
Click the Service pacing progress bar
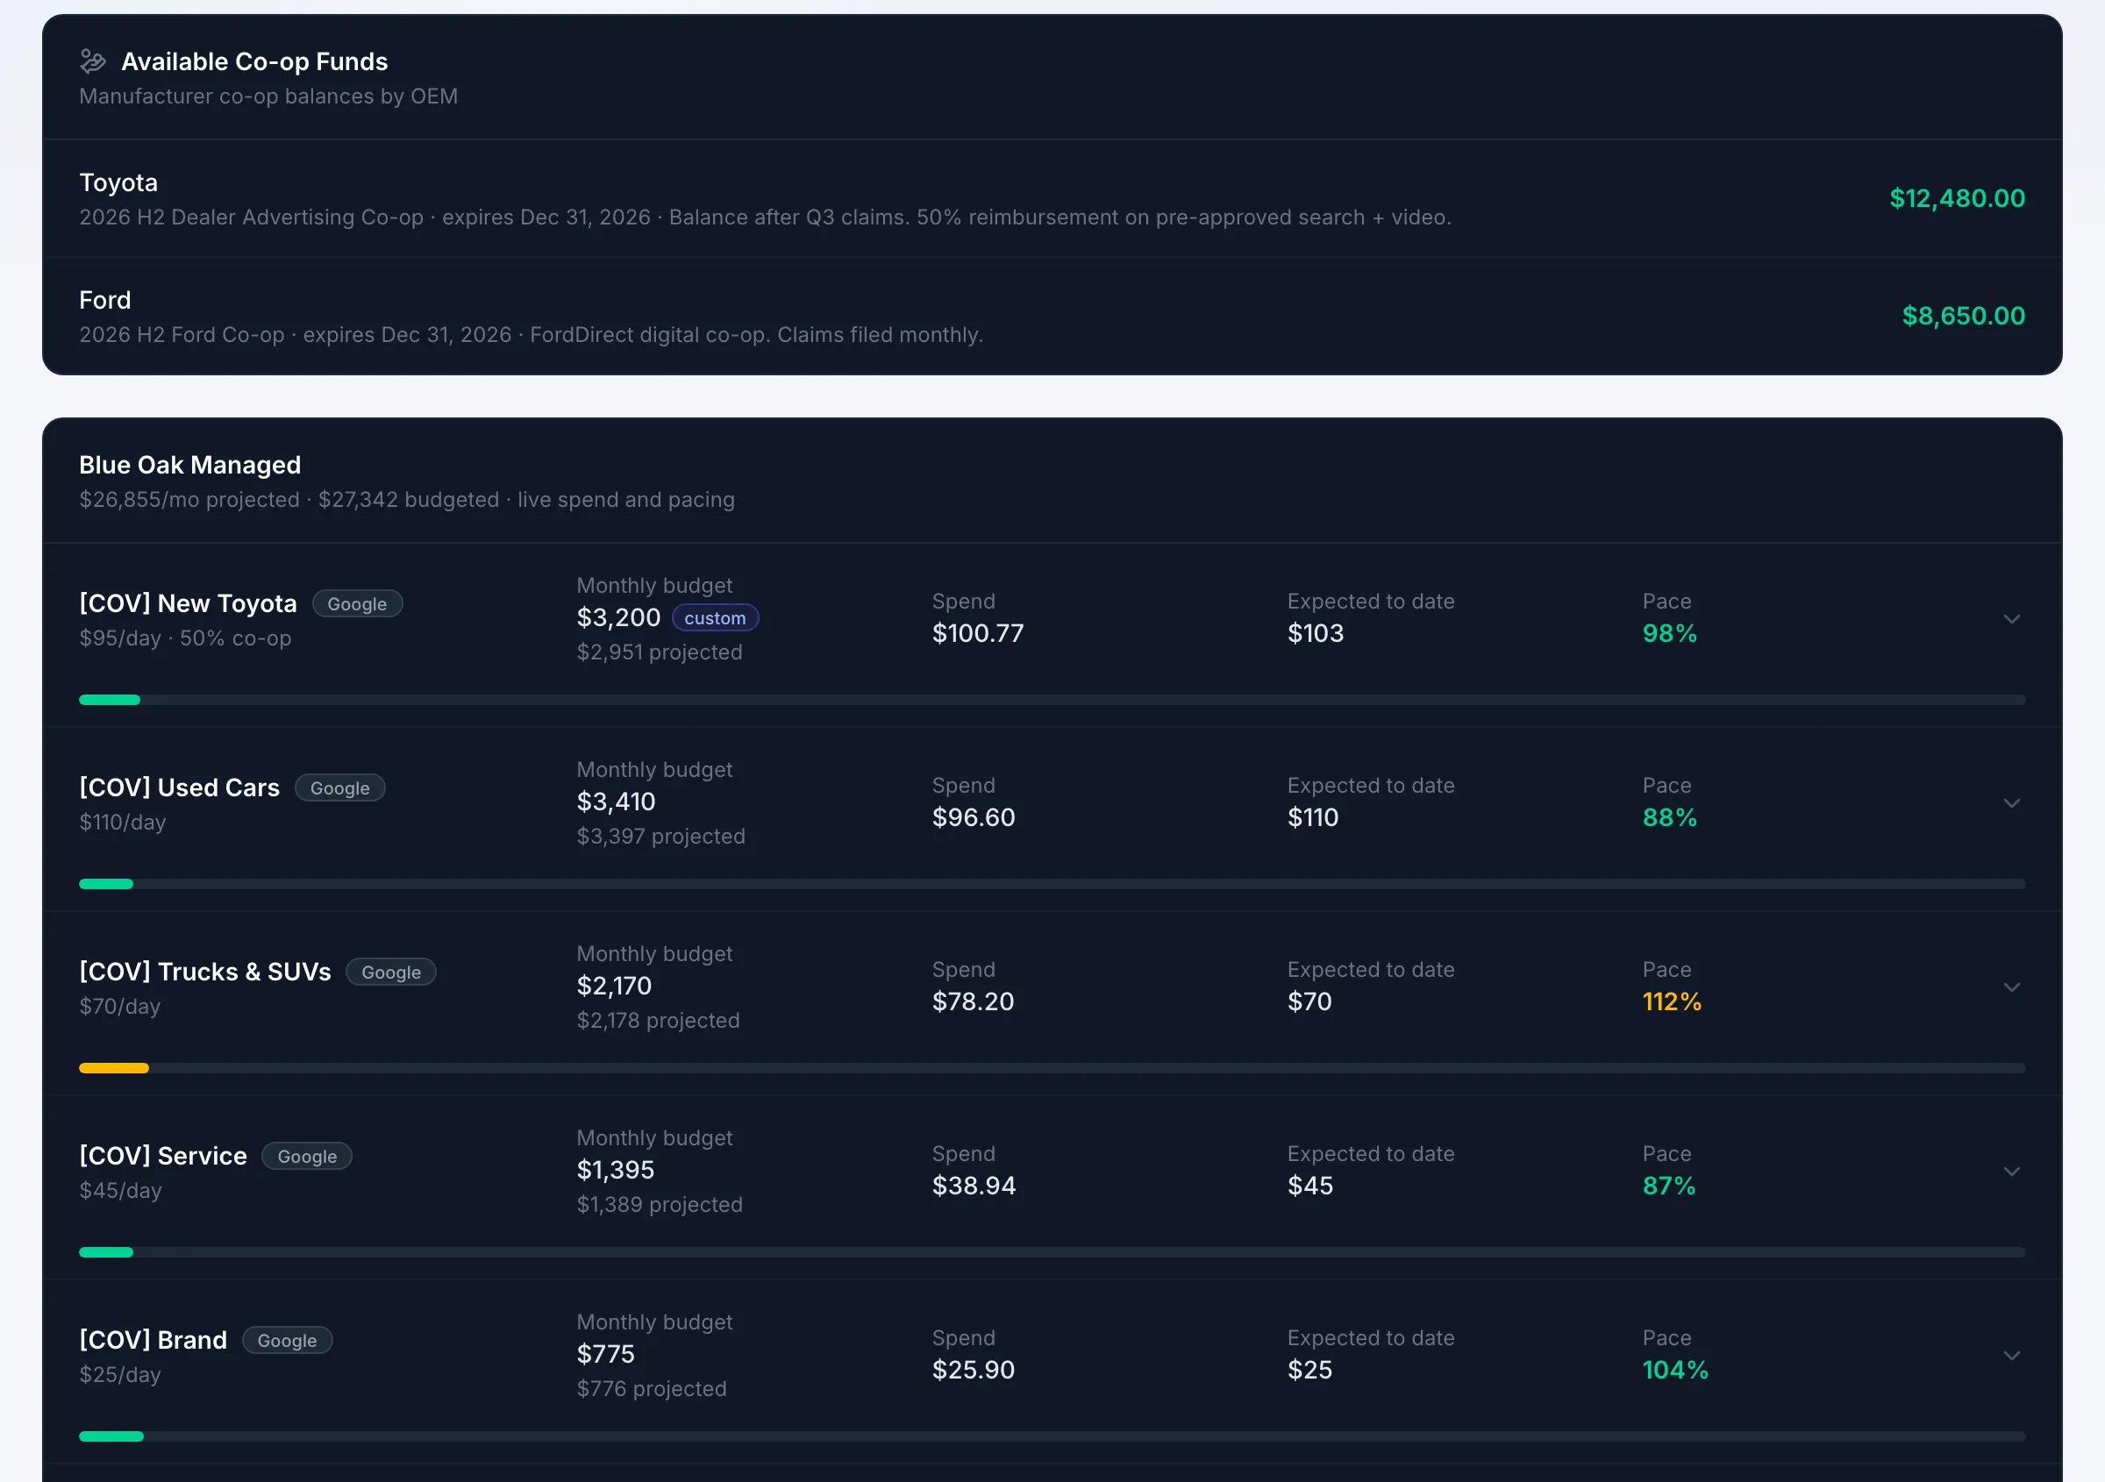pyautogui.click(x=1052, y=1252)
